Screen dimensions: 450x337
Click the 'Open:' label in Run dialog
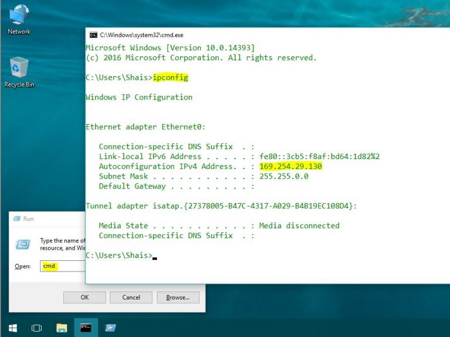(x=23, y=266)
